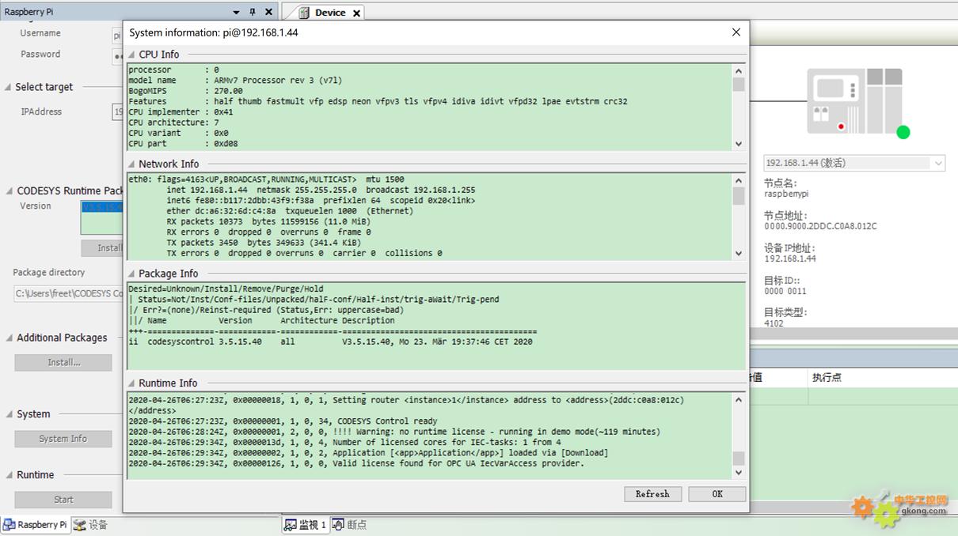958x536 pixels.
Task: Click the System Info button
Action: pyautogui.click(x=63, y=439)
